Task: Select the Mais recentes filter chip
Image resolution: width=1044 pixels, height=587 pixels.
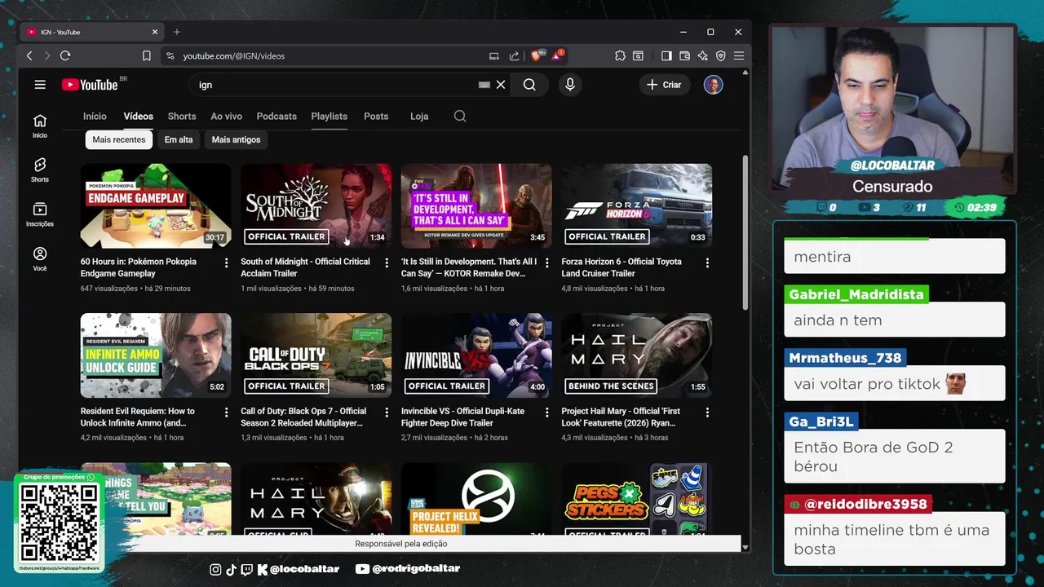Action: coord(119,139)
